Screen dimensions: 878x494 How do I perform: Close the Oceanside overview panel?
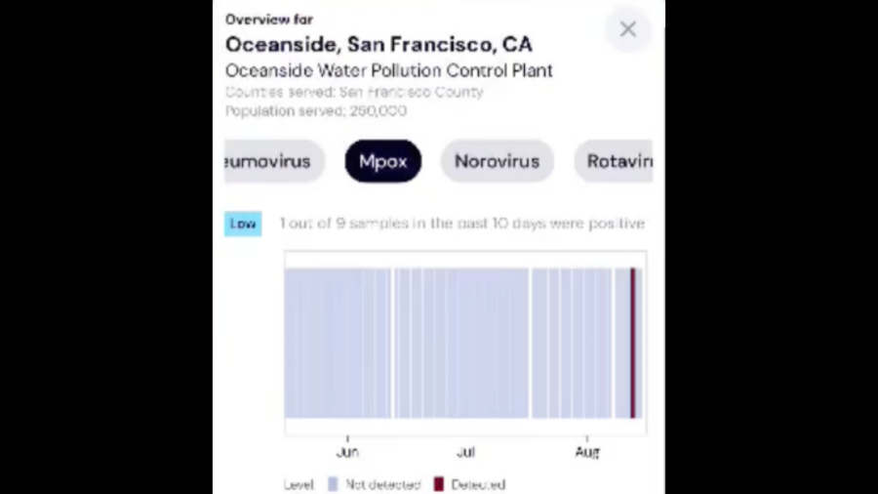click(x=627, y=29)
